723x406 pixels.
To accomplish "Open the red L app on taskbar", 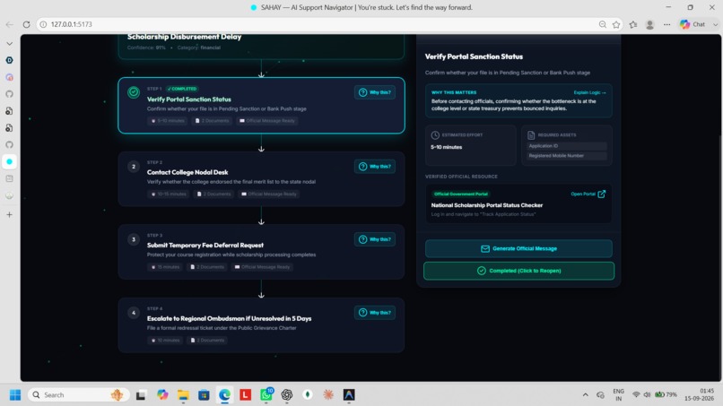I will [x=245, y=395].
